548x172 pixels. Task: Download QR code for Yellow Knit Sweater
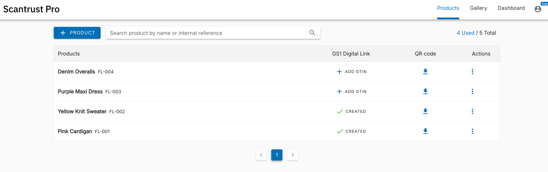pyautogui.click(x=425, y=111)
